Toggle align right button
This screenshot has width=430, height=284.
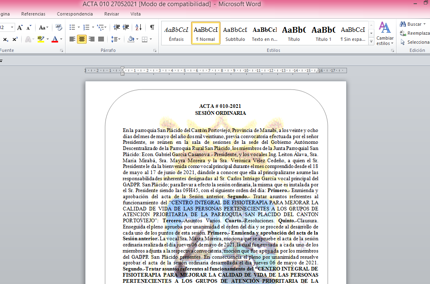pos(91,40)
